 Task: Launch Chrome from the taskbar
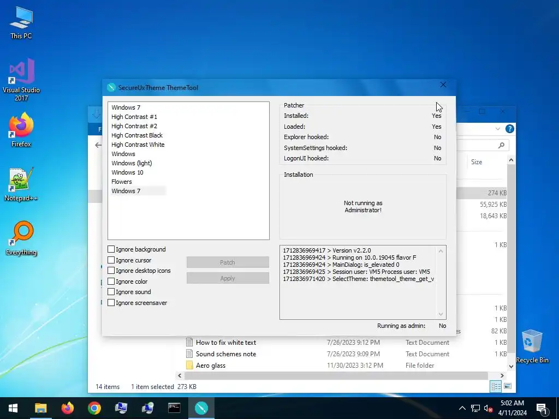[94, 408]
